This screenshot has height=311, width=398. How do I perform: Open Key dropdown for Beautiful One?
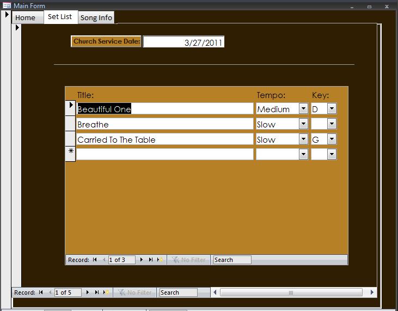pyautogui.click(x=332, y=109)
